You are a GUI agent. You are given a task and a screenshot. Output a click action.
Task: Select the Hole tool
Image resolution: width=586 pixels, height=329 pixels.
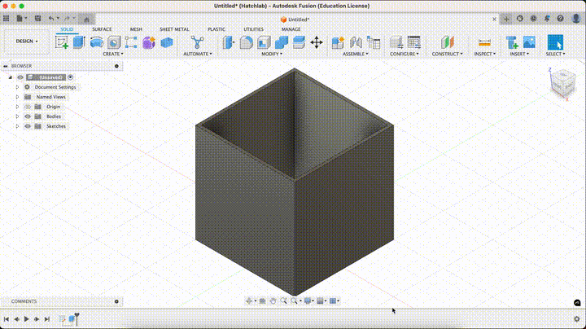[114, 42]
